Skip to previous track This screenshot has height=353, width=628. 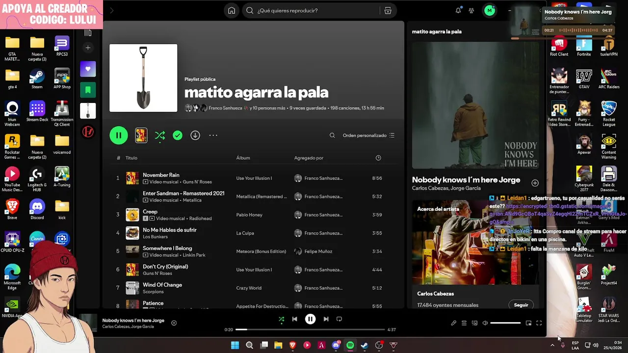tap(294, 319)
